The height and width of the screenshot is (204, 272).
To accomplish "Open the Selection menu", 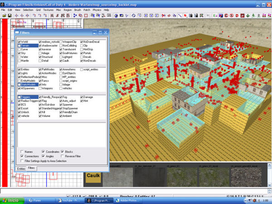I will coord(28,10).
